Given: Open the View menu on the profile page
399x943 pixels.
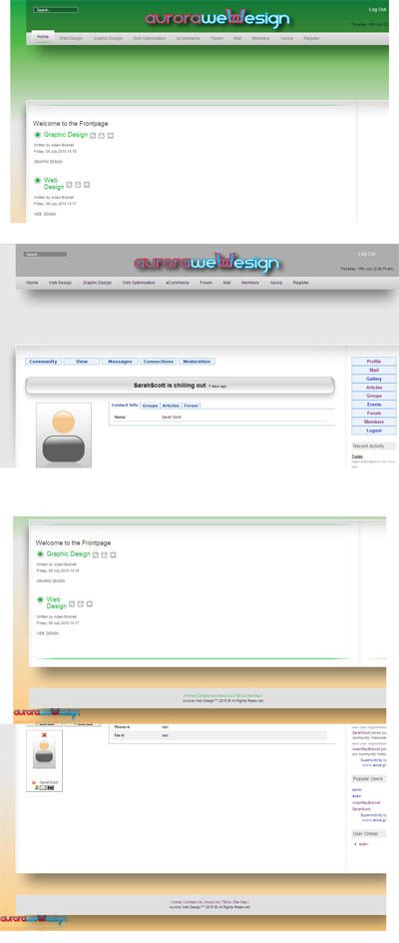Looking at the screenshot, I should pos(82,362).
